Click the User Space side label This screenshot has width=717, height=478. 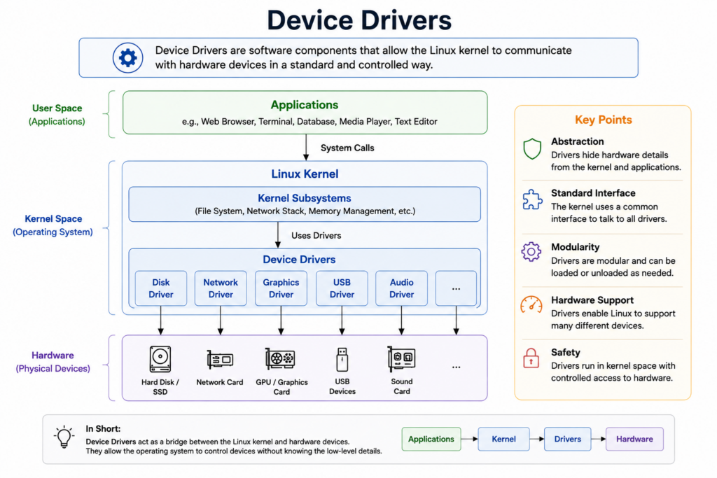click(57, 115)
